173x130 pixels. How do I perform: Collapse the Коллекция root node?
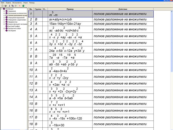coord(1,9)
